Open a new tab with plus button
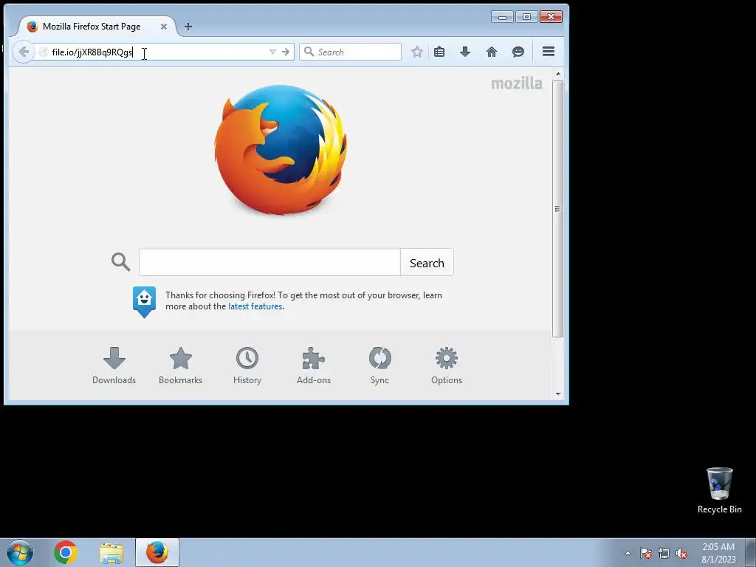This screenshot has height=567, width=756. coord(188,27)
